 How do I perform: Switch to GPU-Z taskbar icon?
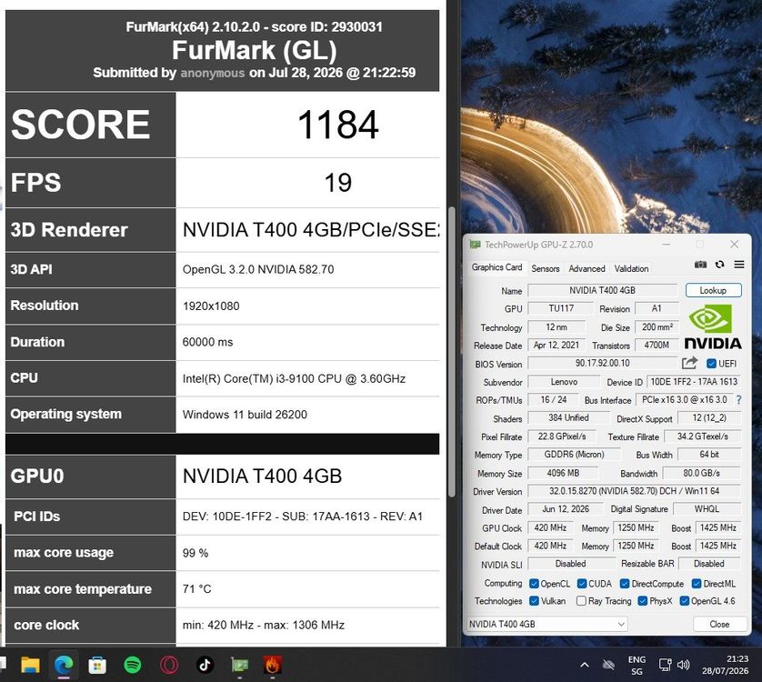239,665
